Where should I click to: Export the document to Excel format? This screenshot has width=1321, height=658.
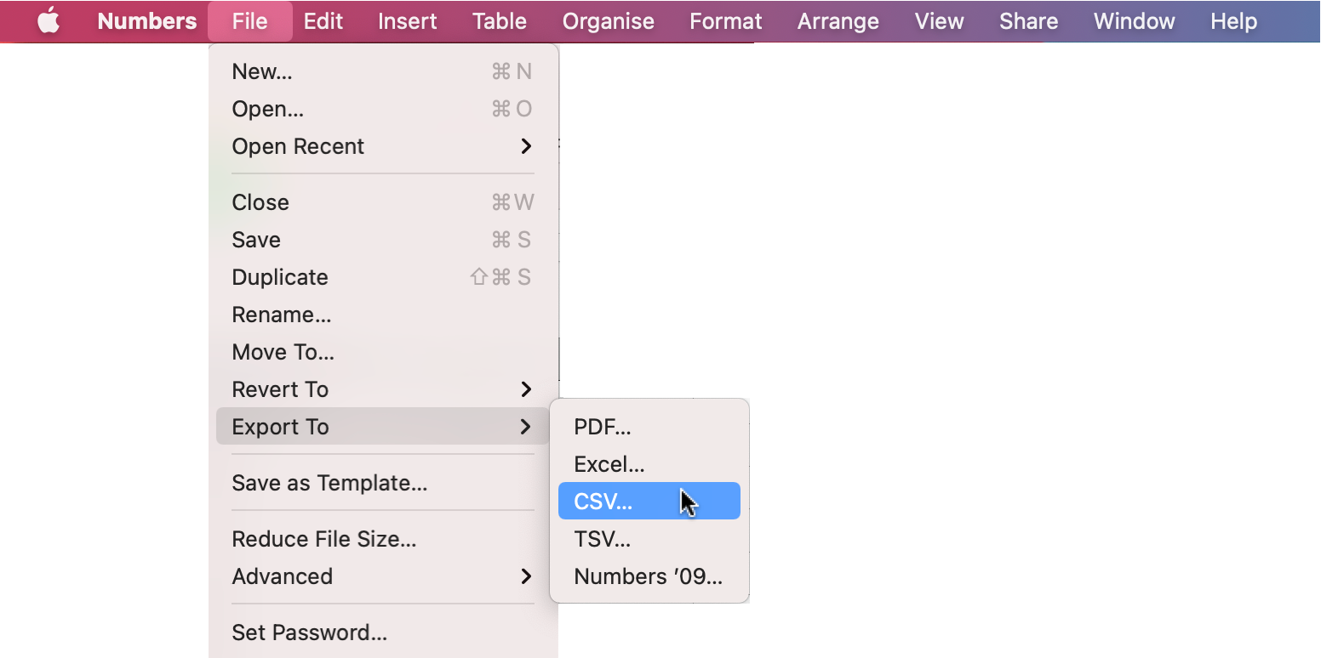click(609, 464)
